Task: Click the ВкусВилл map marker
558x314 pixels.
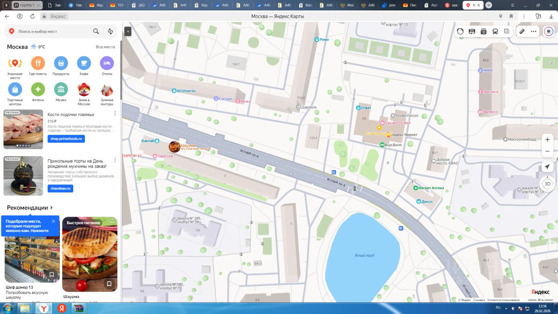Action: (382, 144)
